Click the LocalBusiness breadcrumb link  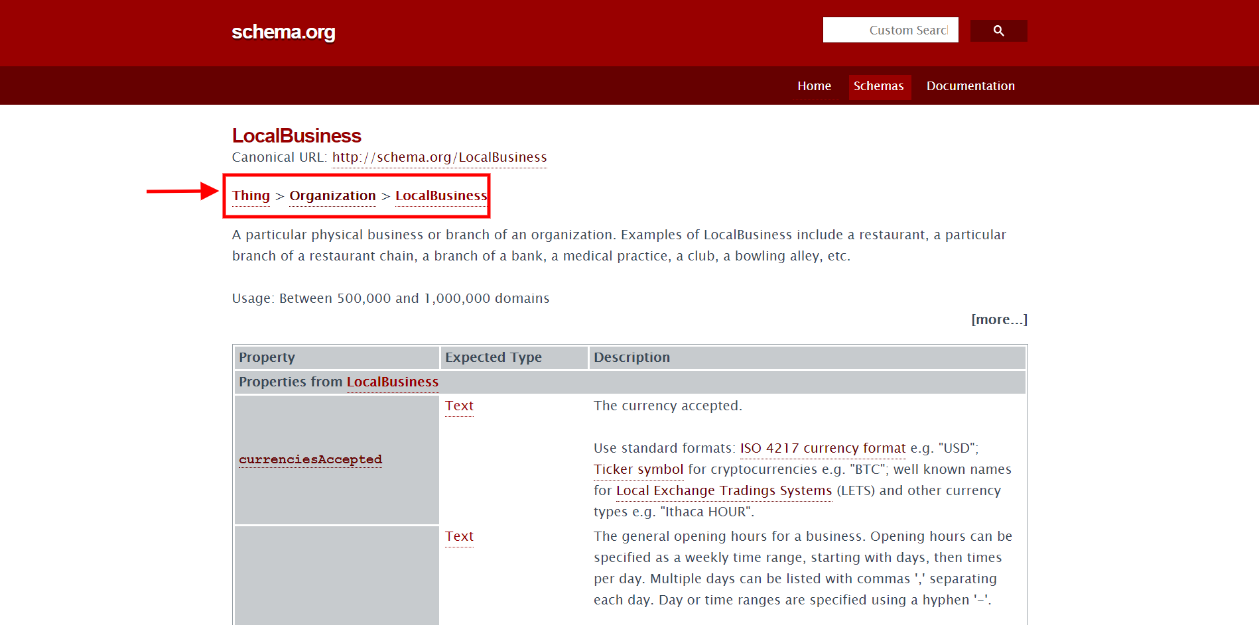(x=441, y=196)
